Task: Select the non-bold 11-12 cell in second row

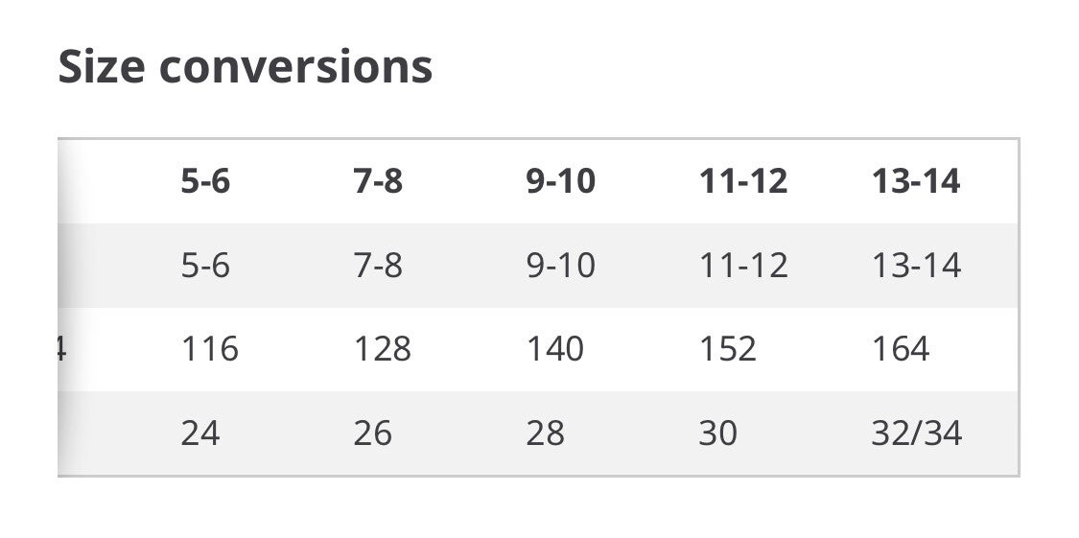Action: 743,265
